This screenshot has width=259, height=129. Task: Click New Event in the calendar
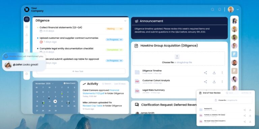[69, 83]
